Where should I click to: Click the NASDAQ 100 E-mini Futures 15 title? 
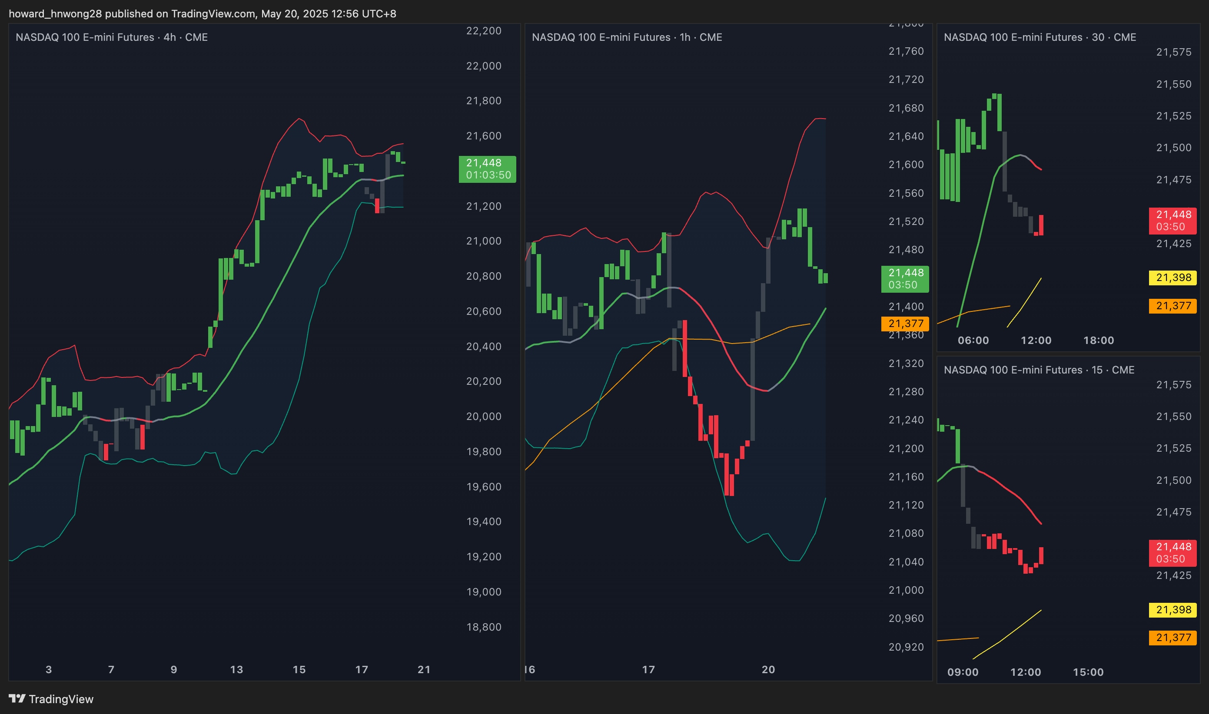pyautogui.click(x=1039, y=370)
